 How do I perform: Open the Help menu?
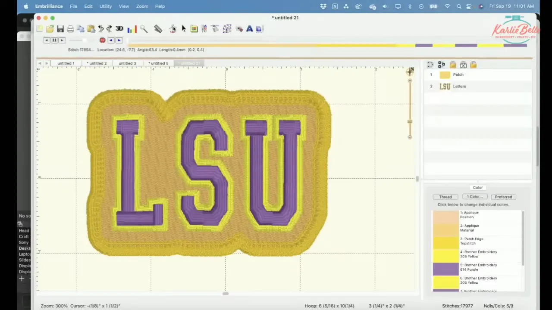(x=160, y=6)
